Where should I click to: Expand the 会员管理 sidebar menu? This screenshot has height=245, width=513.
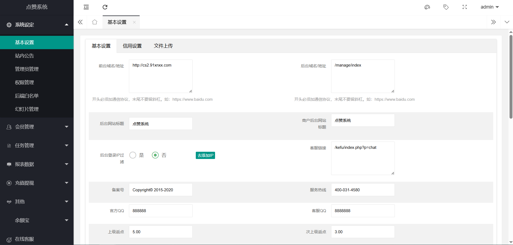(x=37, y=127)
